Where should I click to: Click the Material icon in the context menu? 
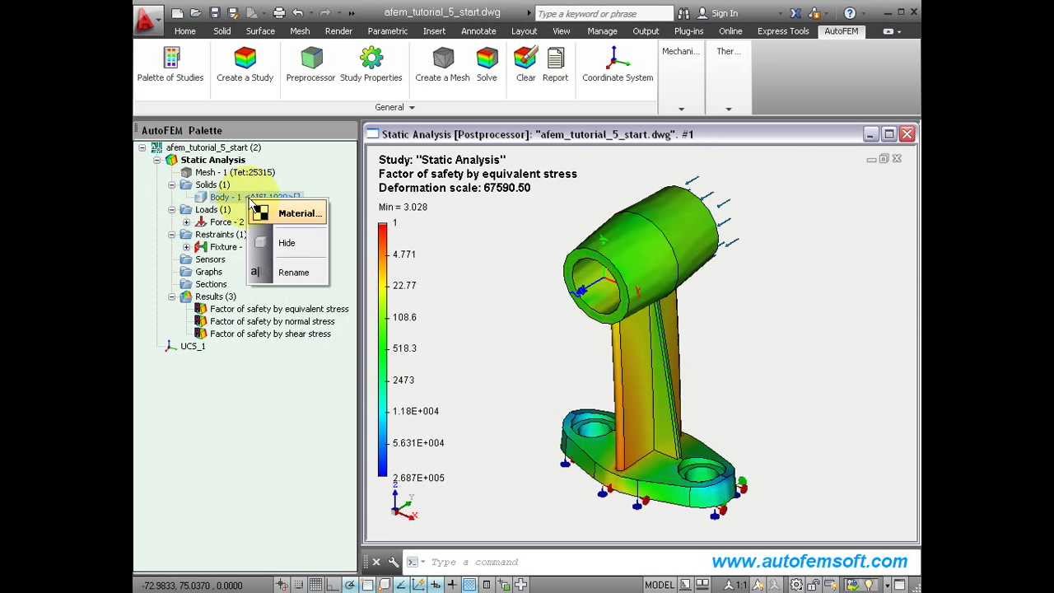pos(260,213)
